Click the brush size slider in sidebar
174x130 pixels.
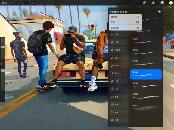tap(3, 48)
